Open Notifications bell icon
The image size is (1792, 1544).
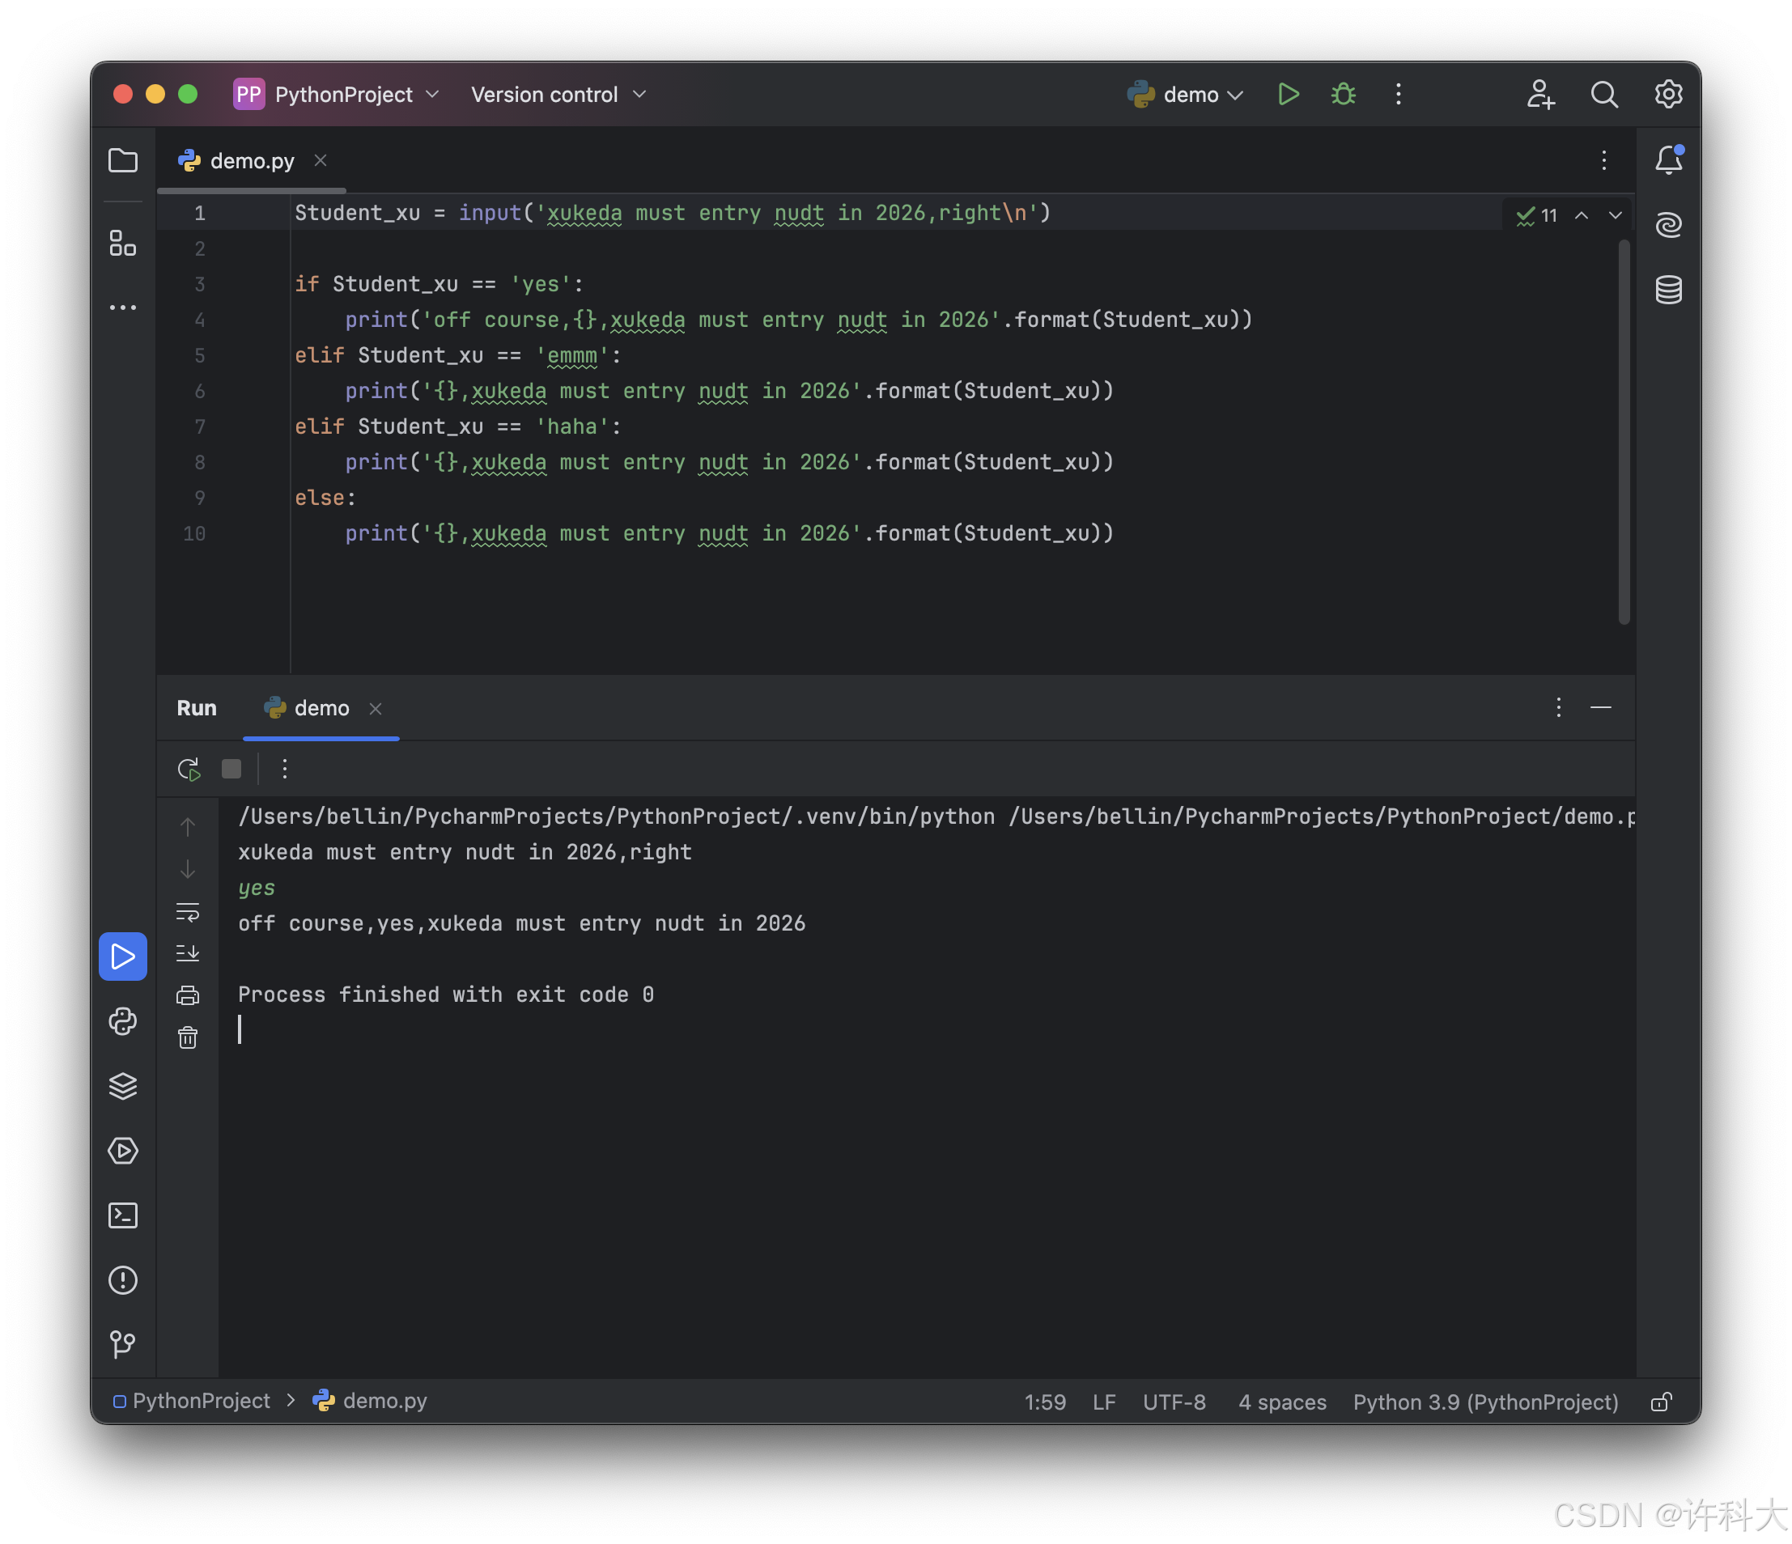1668,160
